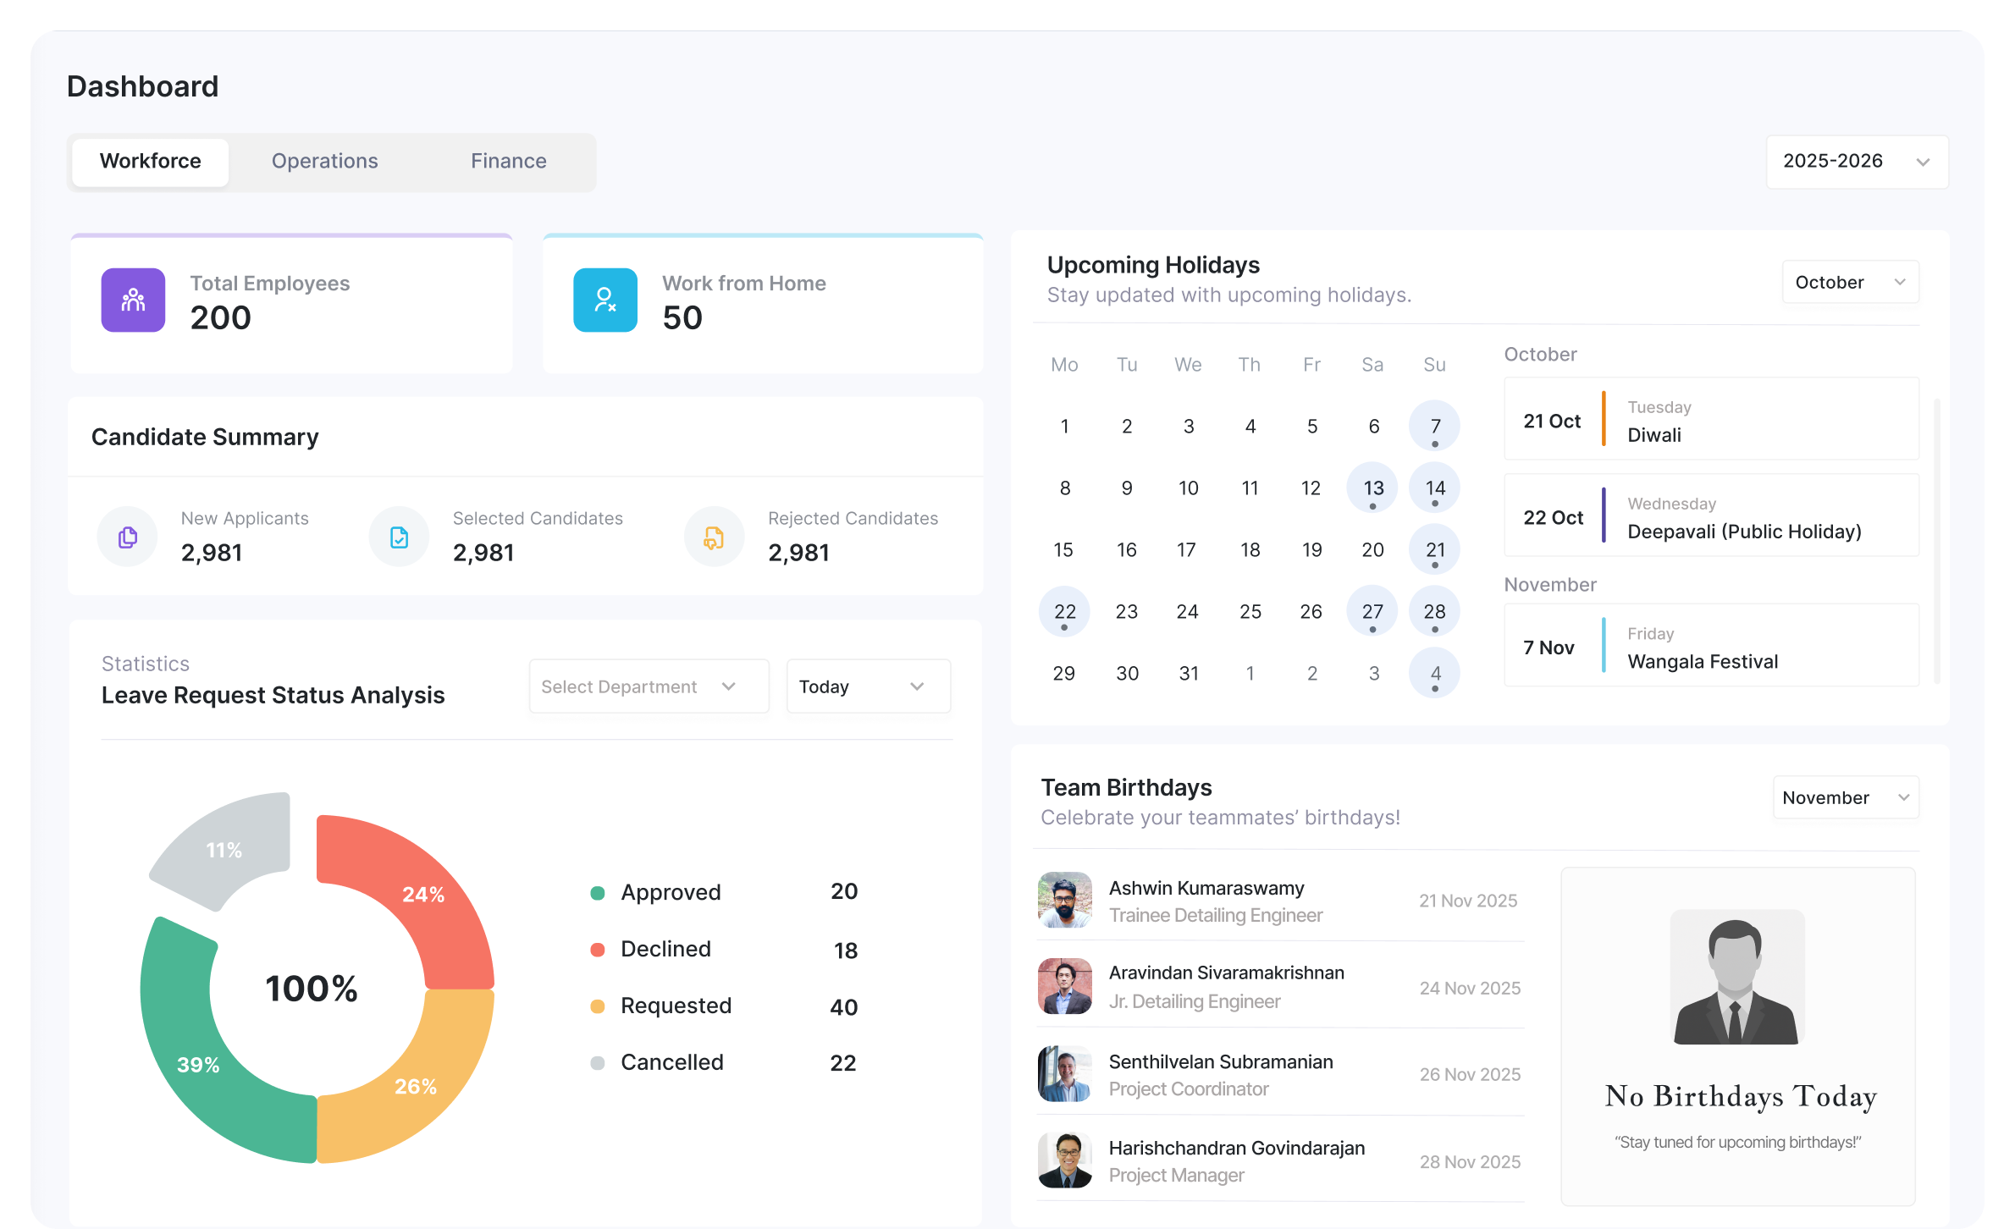Click the blue Work from Home icon
2015x1229 pixels.
604,300
